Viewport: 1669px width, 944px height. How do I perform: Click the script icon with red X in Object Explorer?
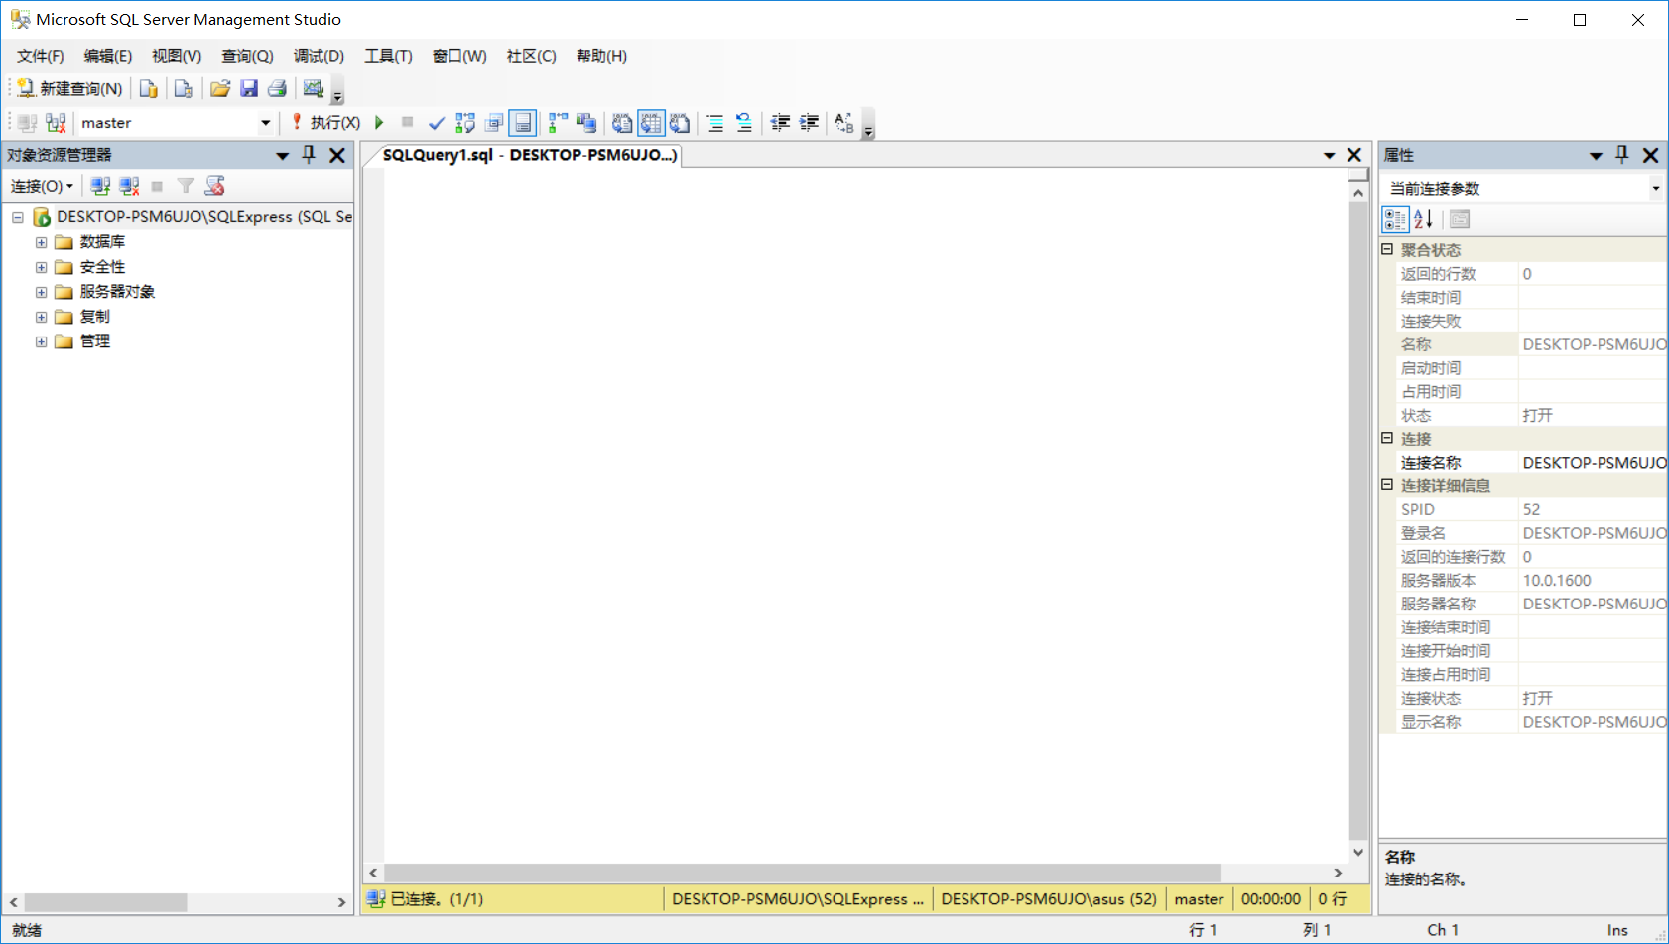click(x=214, y=186)
